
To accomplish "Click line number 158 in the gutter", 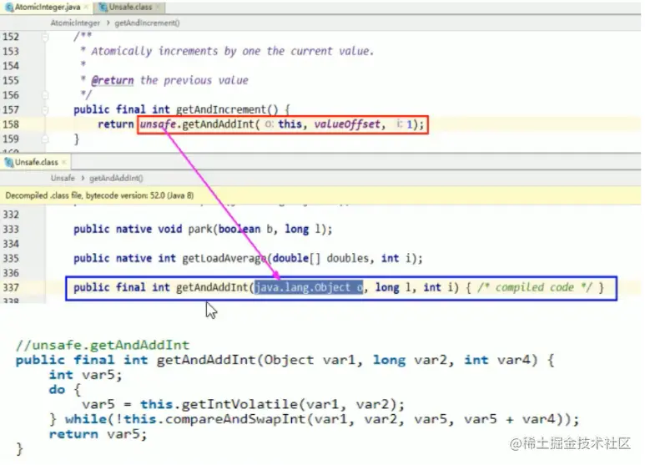I will [11, 124].
